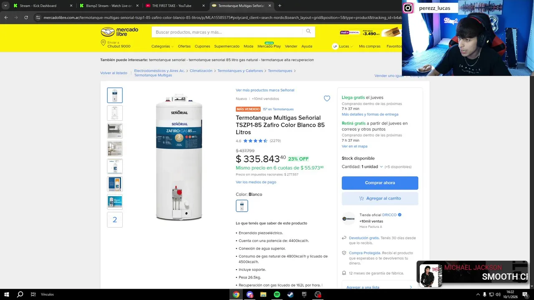Click the shipping location pin icon

(x=103, y=43)
